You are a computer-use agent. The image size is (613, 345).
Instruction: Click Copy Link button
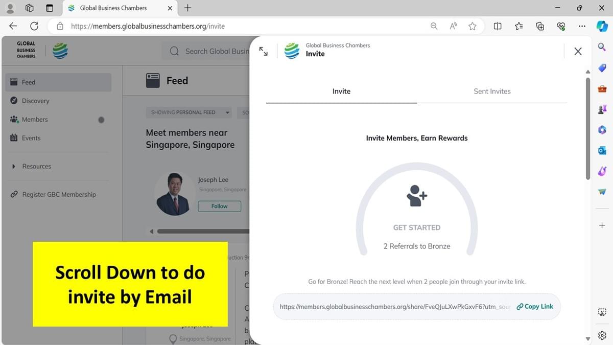(535, 307)
